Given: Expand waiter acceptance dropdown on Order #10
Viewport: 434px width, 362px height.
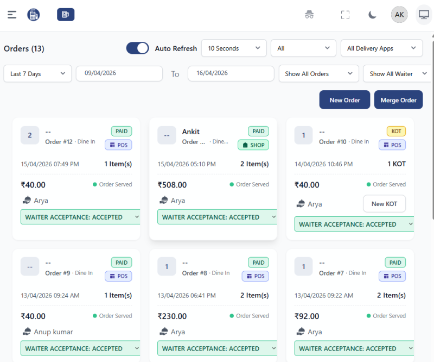Looking at the screenshot, I should tap(354, 224).
